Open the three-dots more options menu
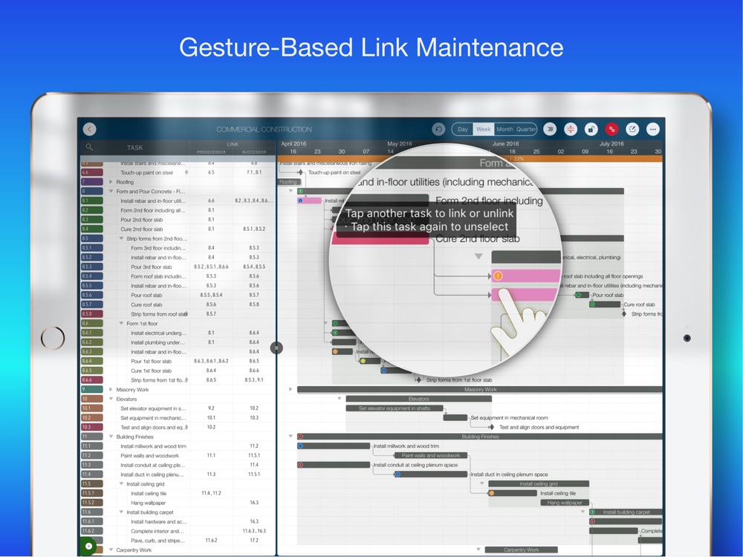The width and height of the screenshot is (743, 557). point(653,129)
